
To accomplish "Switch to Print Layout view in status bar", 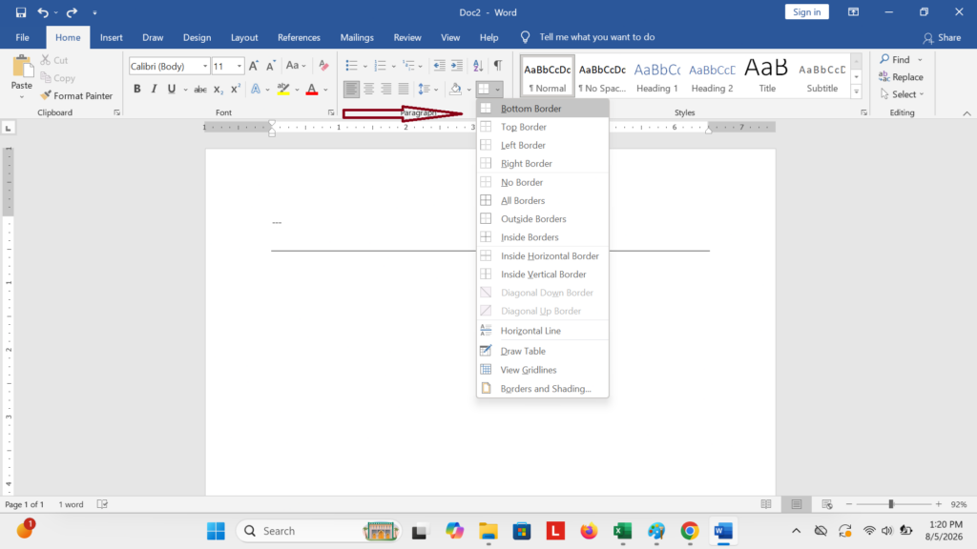I will tap(797, 504).
